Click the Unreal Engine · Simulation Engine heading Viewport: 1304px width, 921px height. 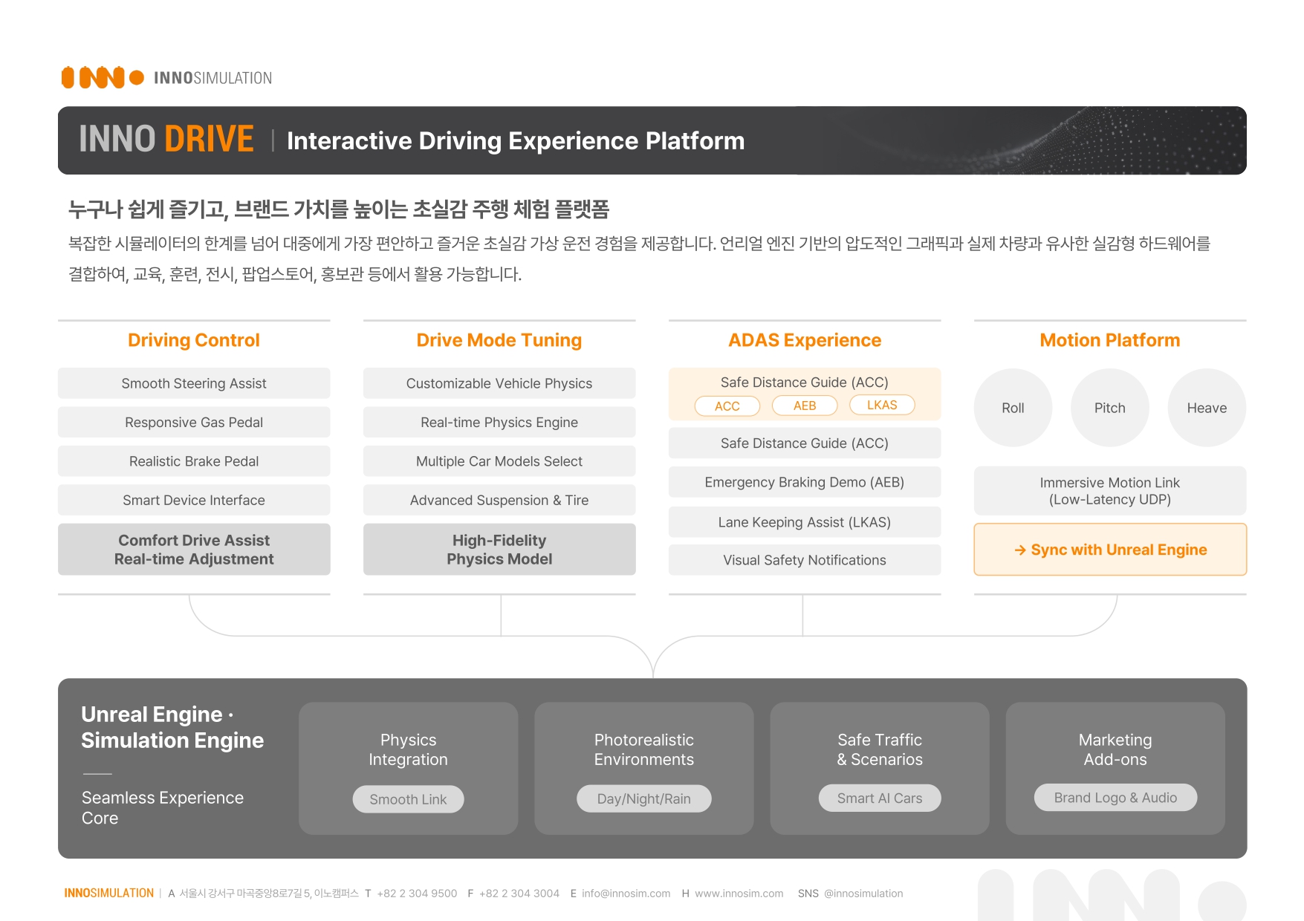point(172,727)
